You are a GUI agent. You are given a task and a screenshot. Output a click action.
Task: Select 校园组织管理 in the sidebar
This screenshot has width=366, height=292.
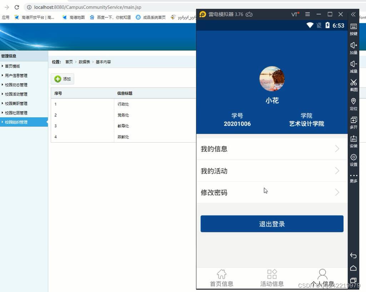click(24, 122)
